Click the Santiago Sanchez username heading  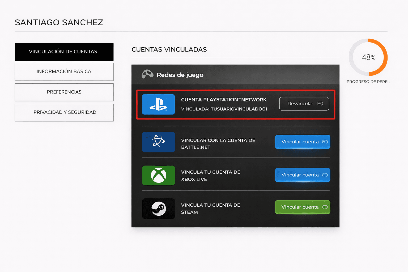(59, 22)
